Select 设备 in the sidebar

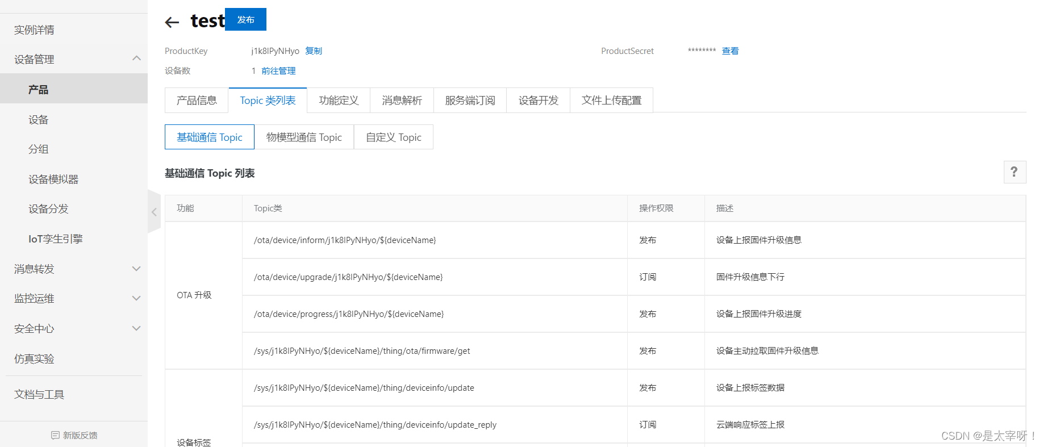[x=39, y=119]
